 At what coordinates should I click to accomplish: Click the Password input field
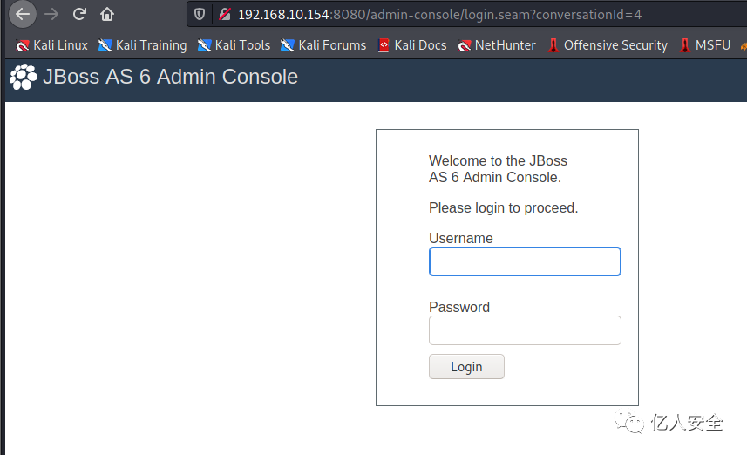coord(525,330)
